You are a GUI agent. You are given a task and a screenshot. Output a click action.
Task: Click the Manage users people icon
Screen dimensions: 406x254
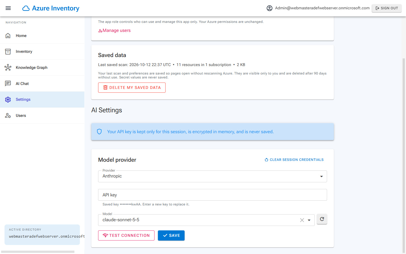click(100, 31)
